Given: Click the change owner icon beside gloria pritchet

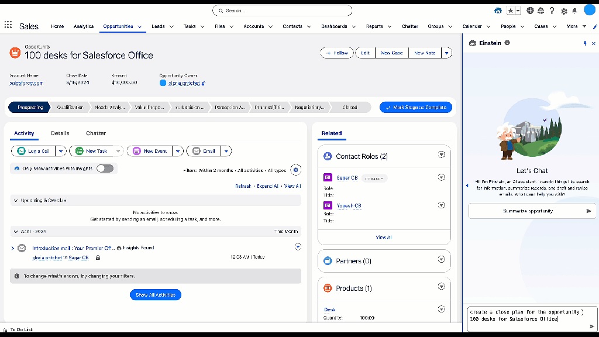Looking at the screenshot, I should [x=203, y=83].
